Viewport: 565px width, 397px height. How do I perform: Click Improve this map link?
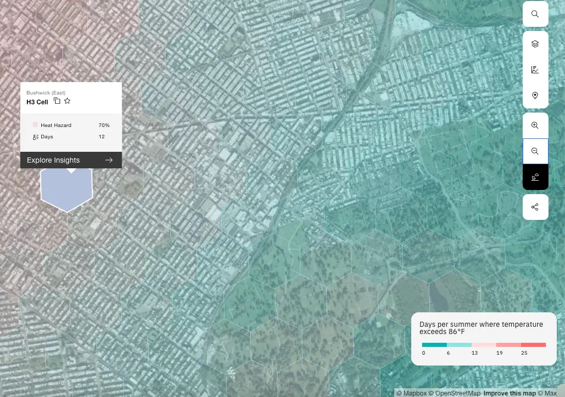[x=509, y=393]
